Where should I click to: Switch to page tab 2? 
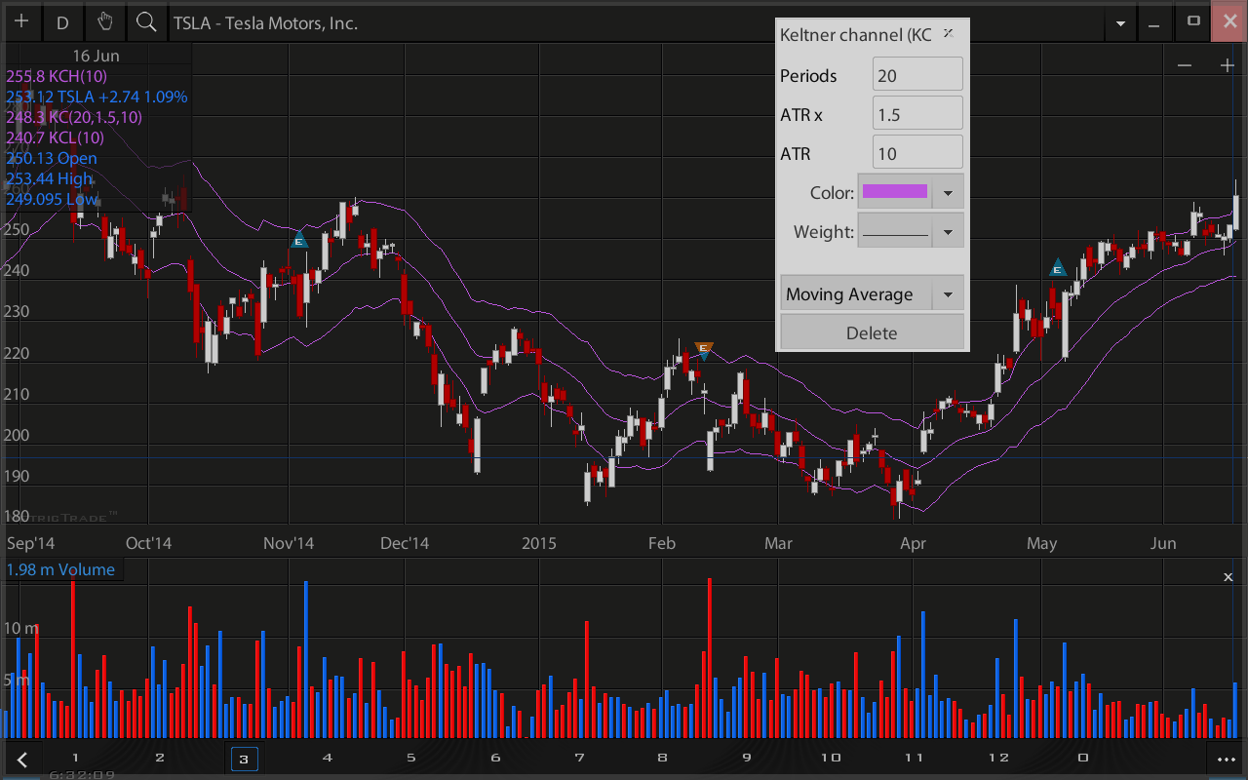tap(159, 758)
